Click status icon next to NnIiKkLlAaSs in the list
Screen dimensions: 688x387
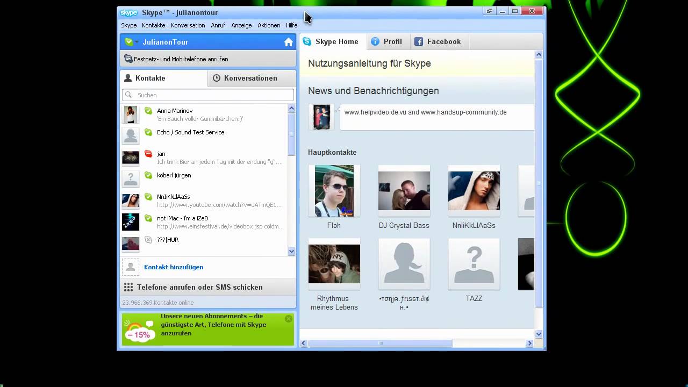(148, 197)
